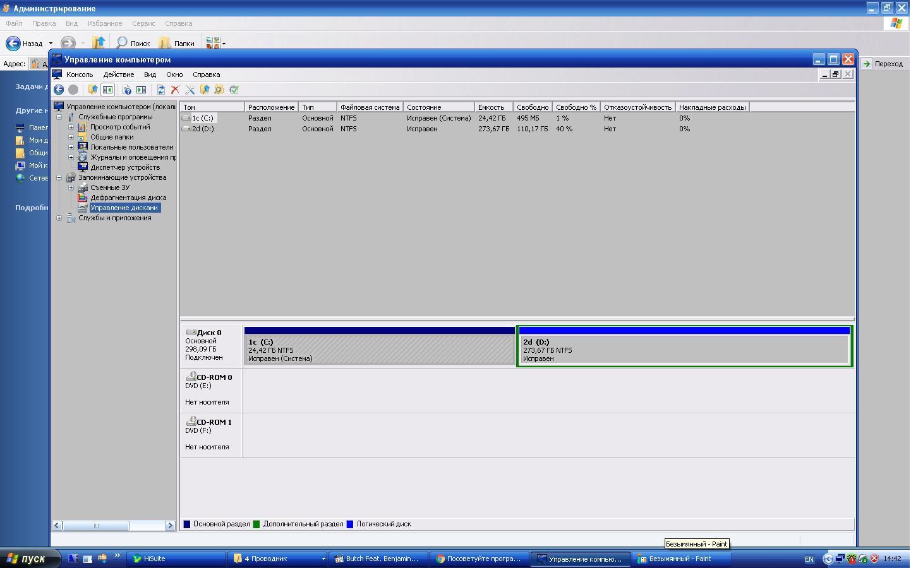Click the red X delete icon
Screen dimensions: 911x568
coord(175,90)
